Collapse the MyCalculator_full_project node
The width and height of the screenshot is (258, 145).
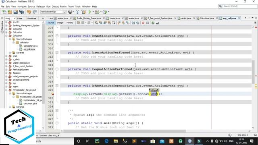point(6,90)
